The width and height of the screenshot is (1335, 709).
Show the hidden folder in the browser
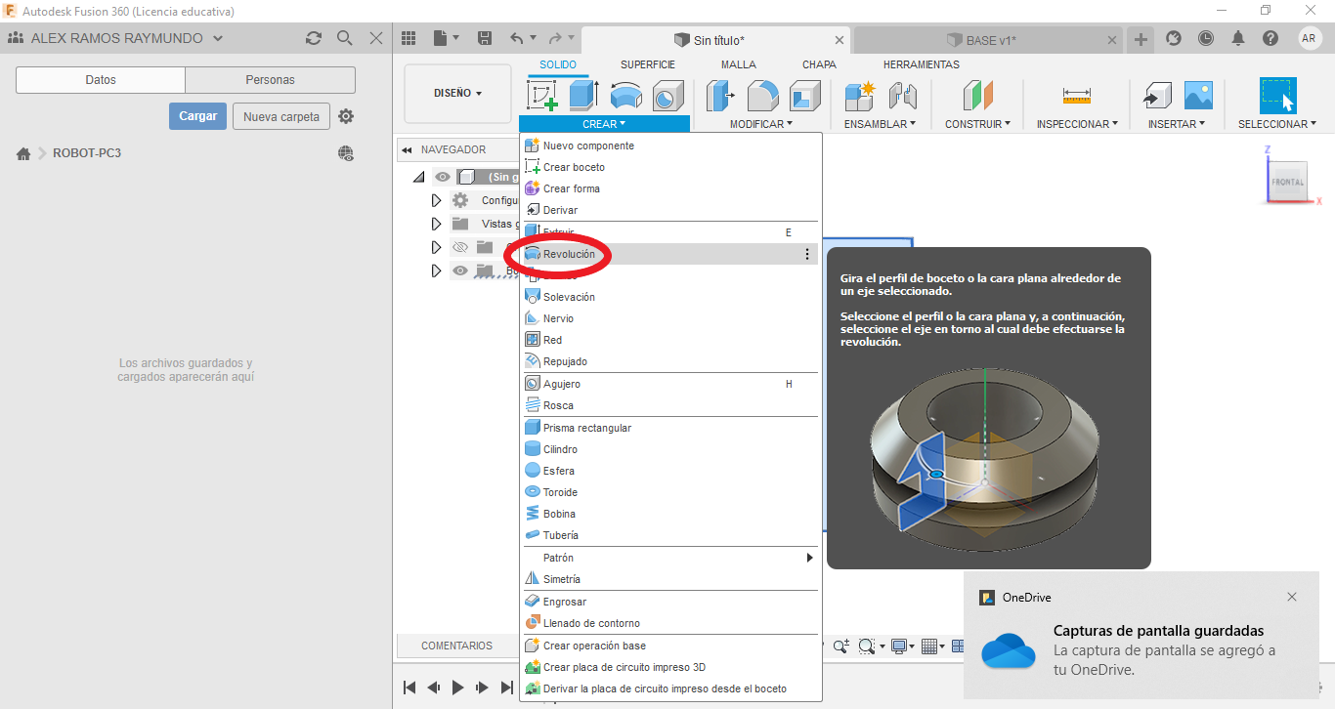[460, 247]
